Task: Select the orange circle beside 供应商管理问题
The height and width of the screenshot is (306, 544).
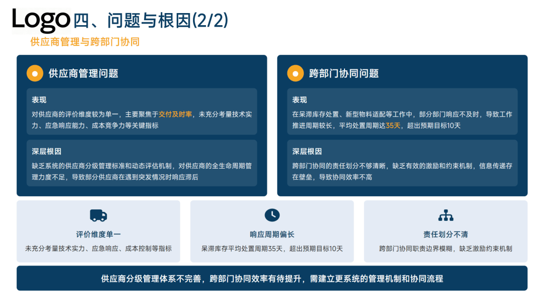Action: click(x=35, y=73)
